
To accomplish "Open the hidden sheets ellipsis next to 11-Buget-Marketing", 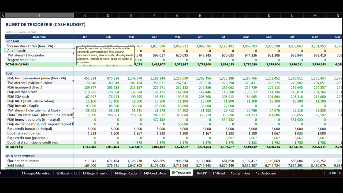I will coord(15,173).
